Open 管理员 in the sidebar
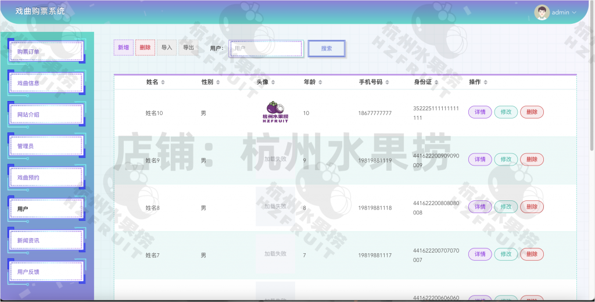The width and height of the screenshot is (595, 302). (46, 146)
